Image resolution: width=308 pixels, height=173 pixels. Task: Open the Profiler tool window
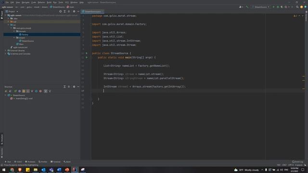point(43,162)
